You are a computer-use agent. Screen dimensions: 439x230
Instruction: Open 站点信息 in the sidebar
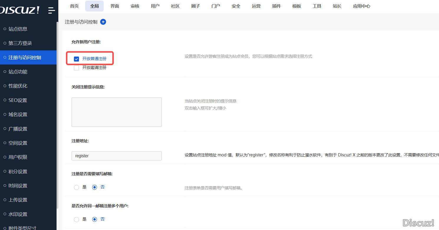[x=18, y=29]
